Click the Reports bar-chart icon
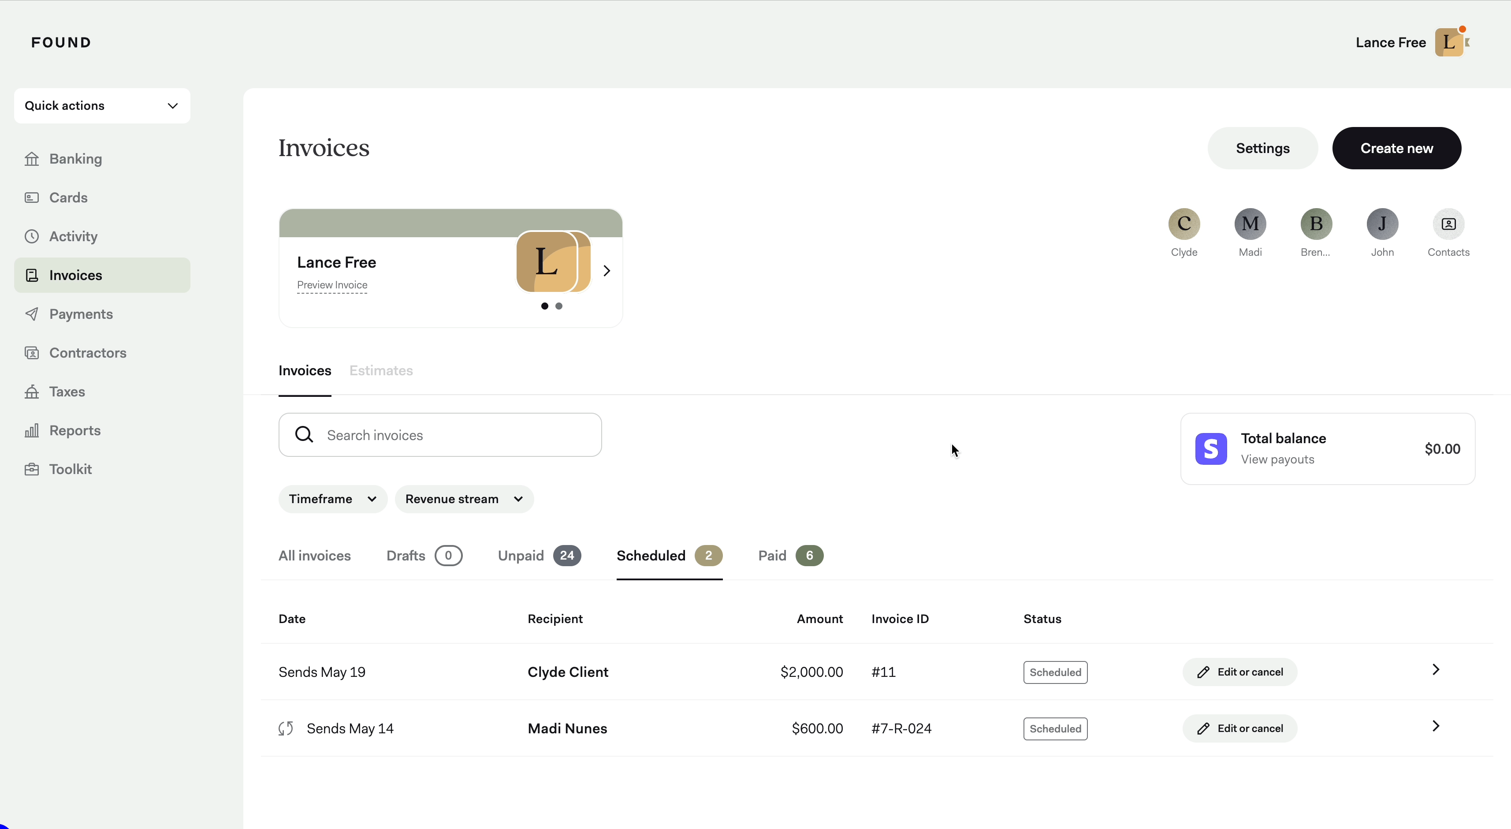The width and height of the screenshot is (1511, 829). point(32,431)
